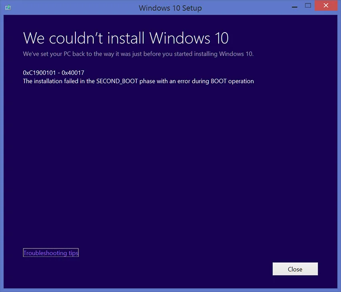This screenshot has width=341, height=292.
Task: Click the 0x40017 extended error code
Action: coord(73,73)
